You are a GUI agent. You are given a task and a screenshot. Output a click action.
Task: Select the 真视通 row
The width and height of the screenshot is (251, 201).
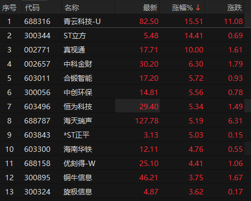pos(122,50)
